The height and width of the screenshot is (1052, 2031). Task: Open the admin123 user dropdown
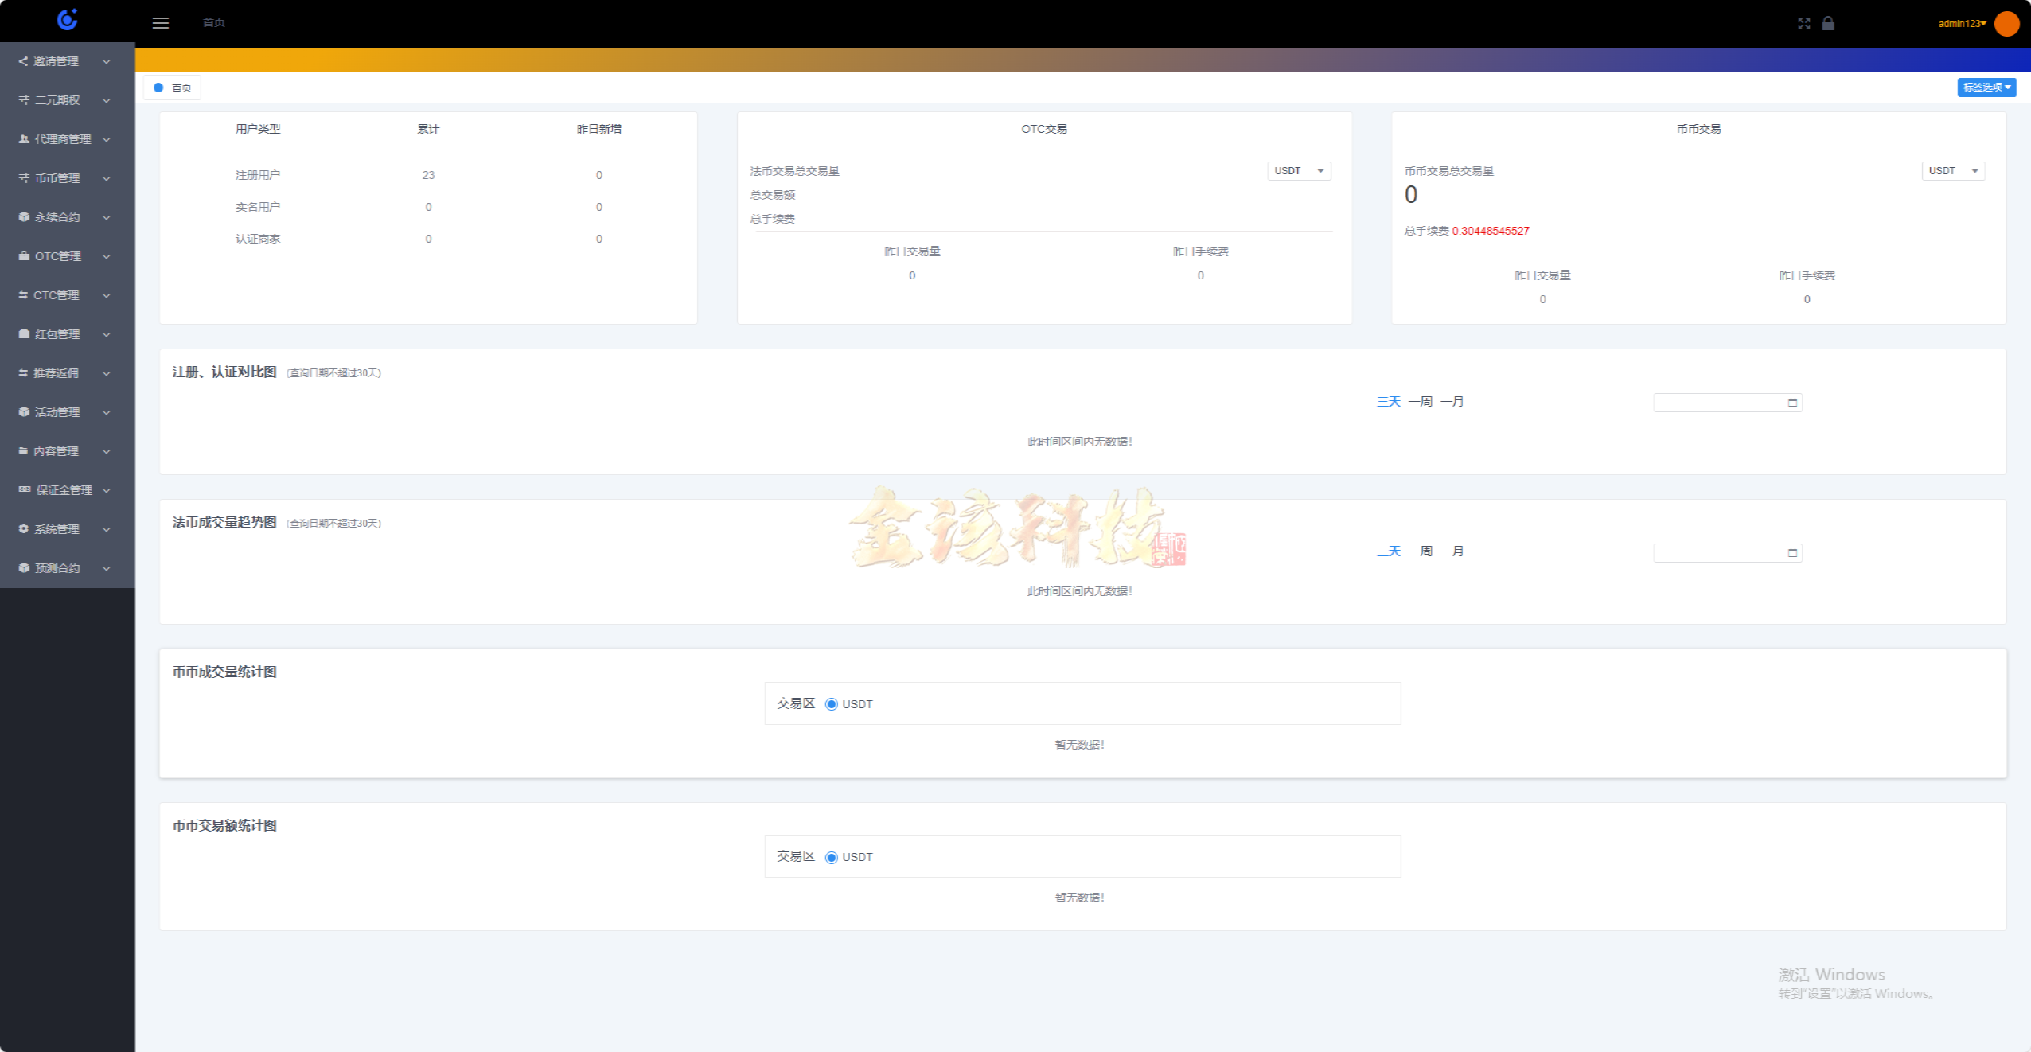tap(1962, 24)
